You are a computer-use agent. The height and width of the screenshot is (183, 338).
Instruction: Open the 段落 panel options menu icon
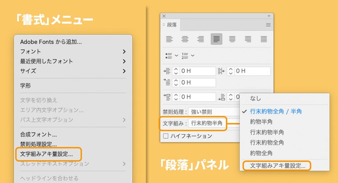(x=268, y=25)
